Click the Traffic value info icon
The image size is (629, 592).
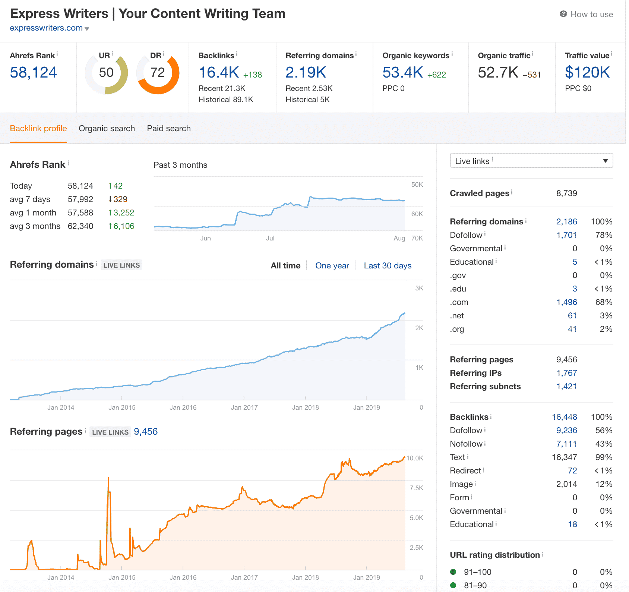tap(611, 54)
